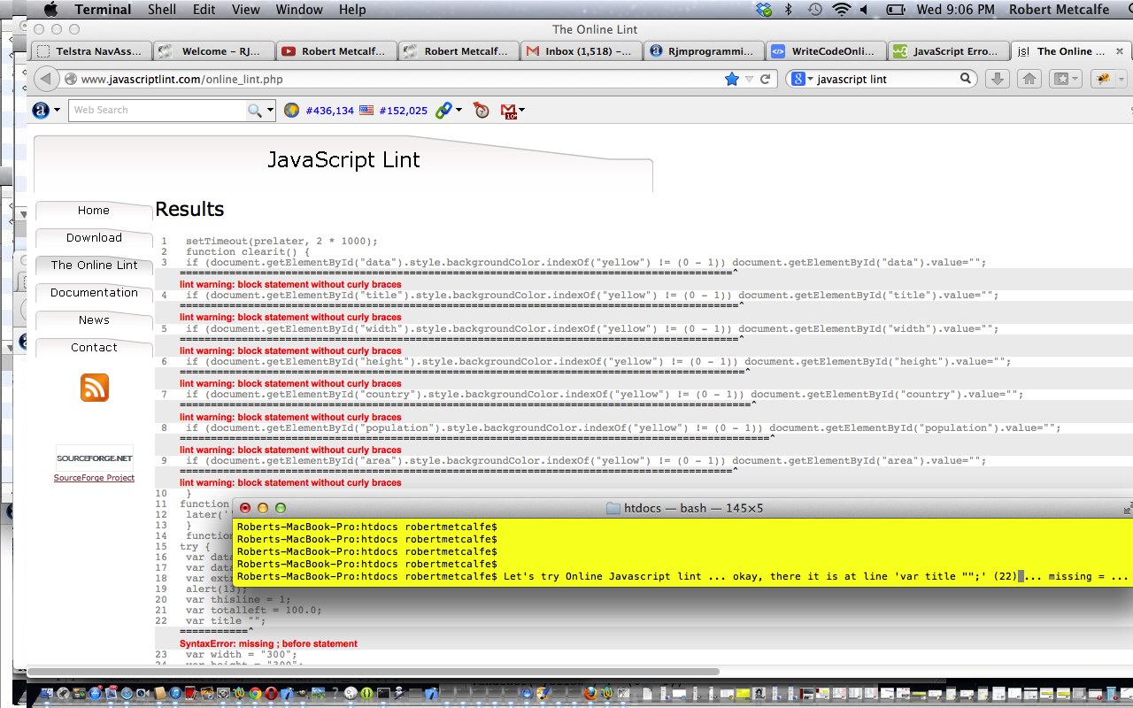1133x708 pixels.
Task: Open the Download sidebar link
Action: (x=94, y=238)
